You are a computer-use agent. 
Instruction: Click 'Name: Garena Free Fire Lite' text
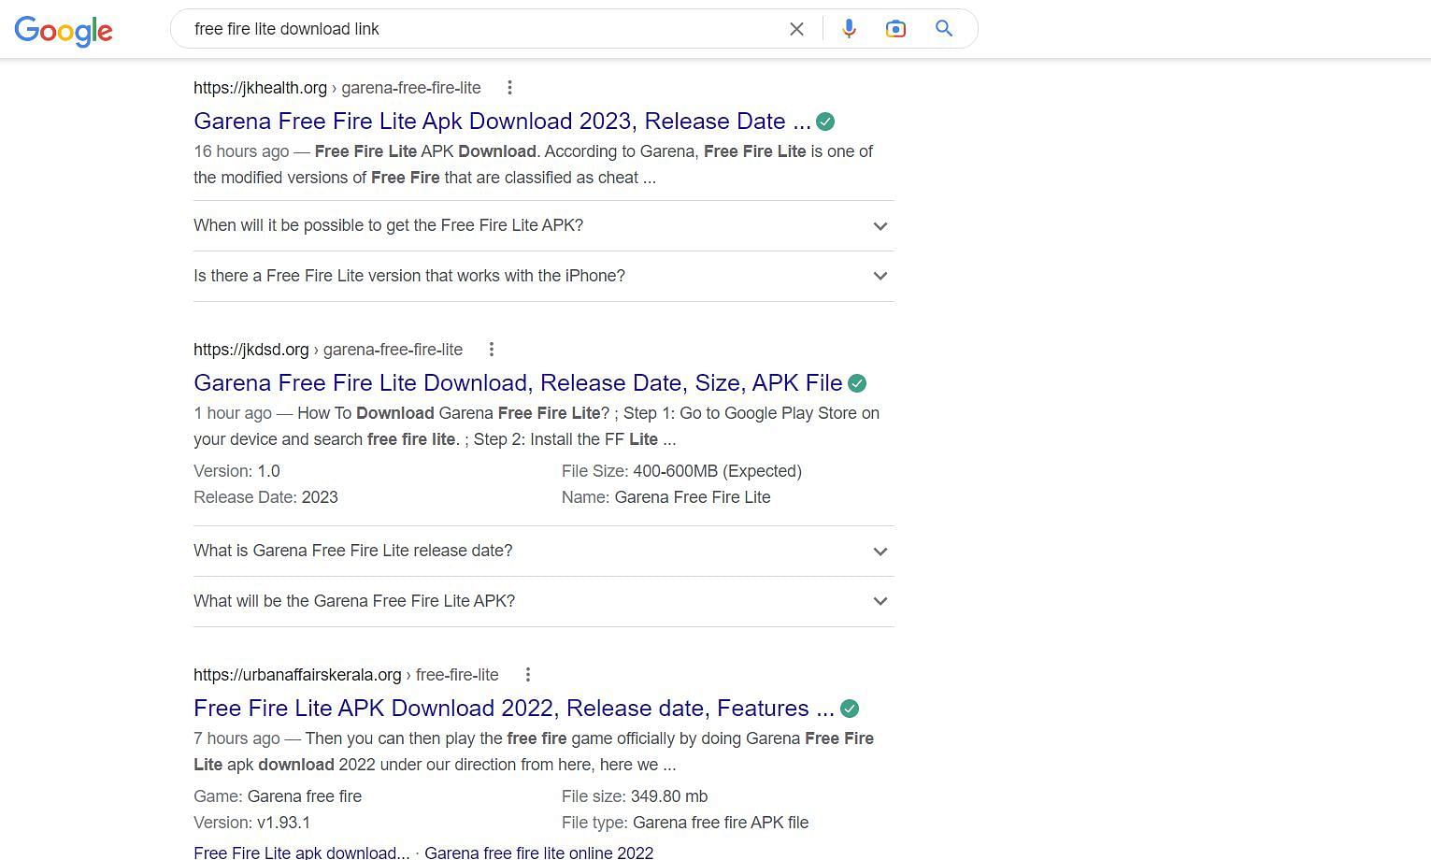[x=665, y=497]
